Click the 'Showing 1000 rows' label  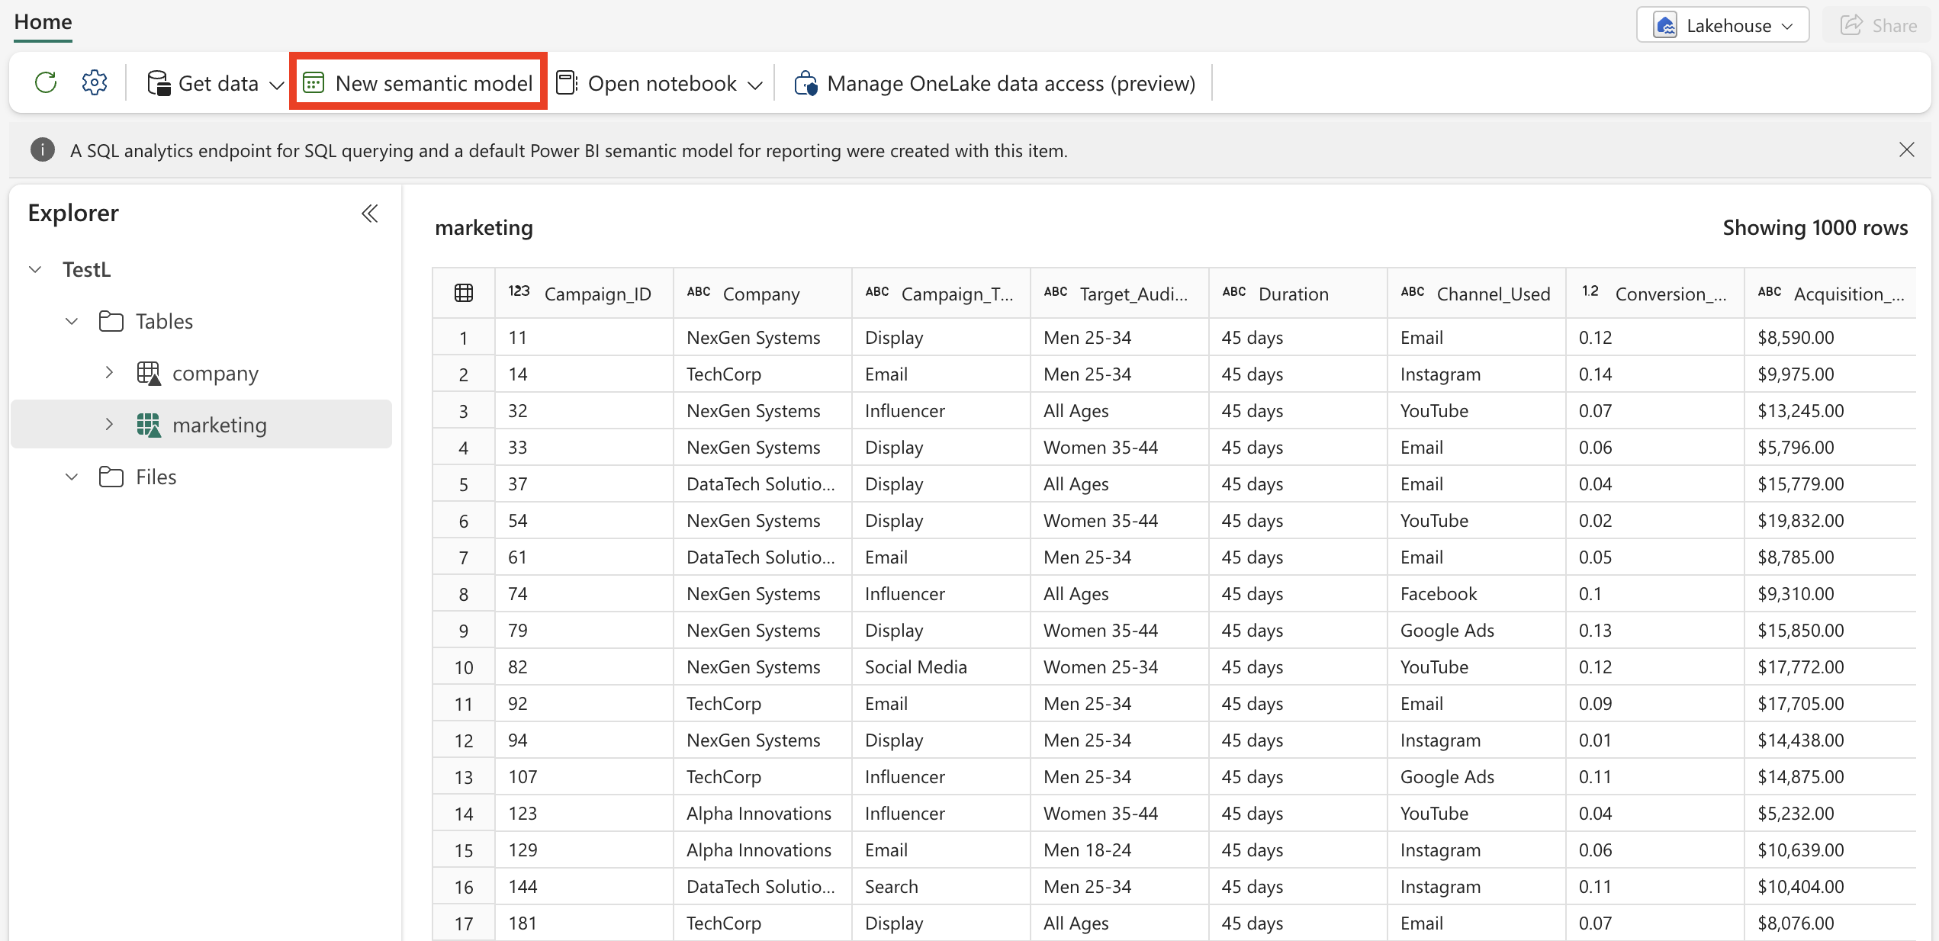click(x=1815, y=227)
